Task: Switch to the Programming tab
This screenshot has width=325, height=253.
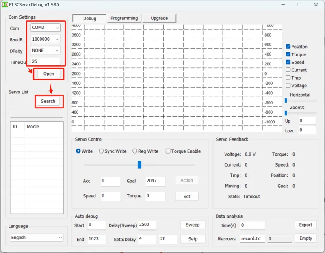Action: (x=124, y=18)
